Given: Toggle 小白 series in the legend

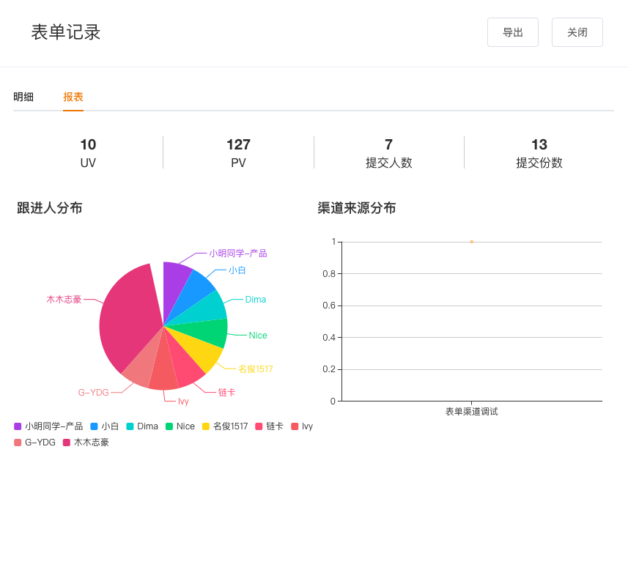Looking at the screenshot, I should [105, 426].
